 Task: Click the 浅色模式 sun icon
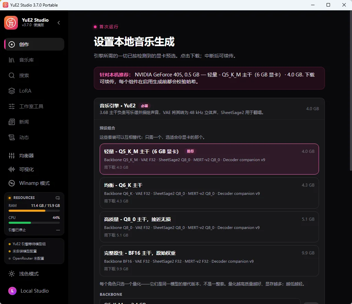pyautogui.click(x=12, y=274)
